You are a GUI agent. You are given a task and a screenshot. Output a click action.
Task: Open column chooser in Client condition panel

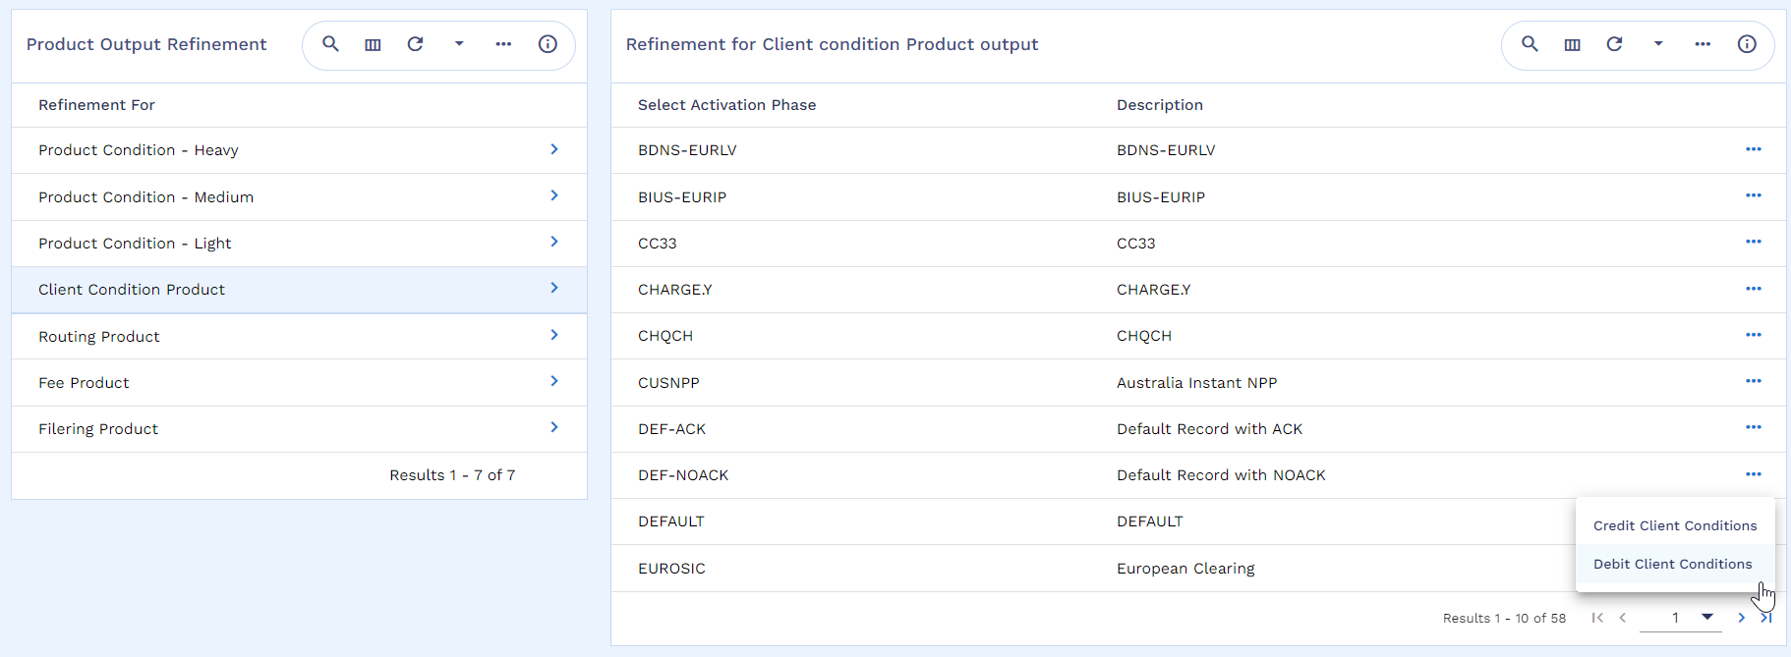pos(1573,44)
